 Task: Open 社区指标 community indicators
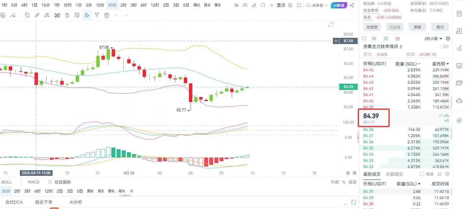60,182
